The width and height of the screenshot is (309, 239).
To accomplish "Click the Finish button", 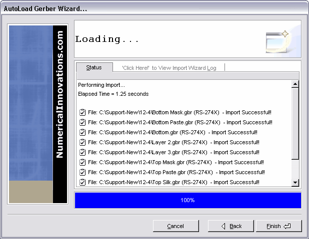I will [x=278, y=226].
